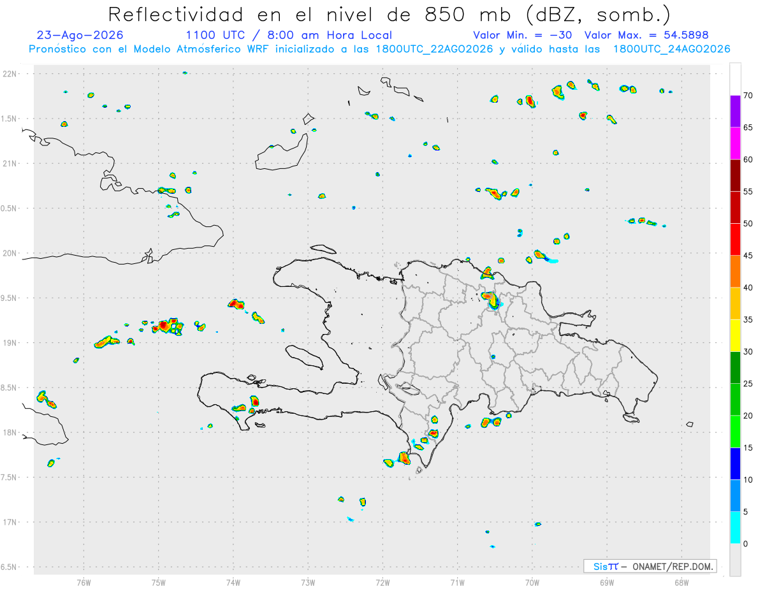Click the colorbar value label '70'

click(x=748, y=96)
